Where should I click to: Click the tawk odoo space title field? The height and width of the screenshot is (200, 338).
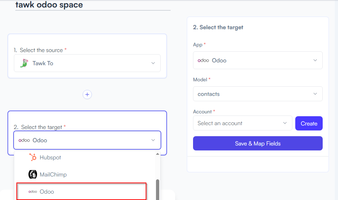(93, 5)
